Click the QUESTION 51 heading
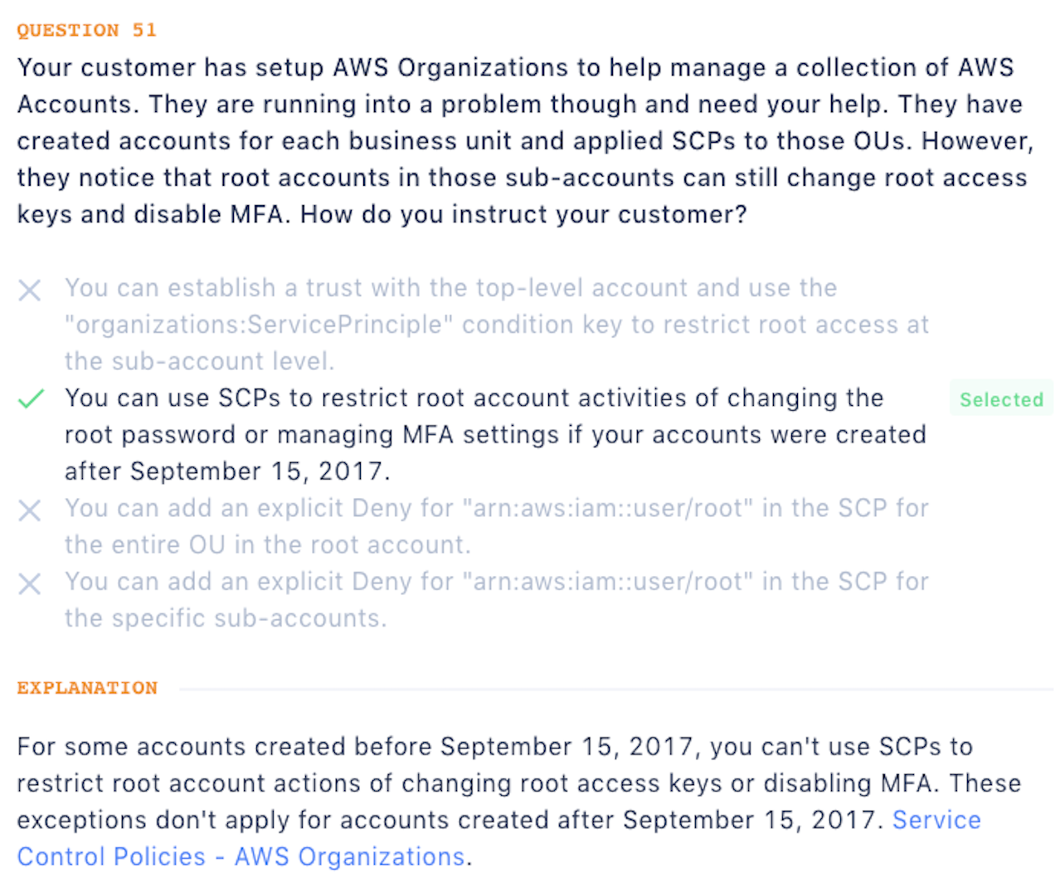This screenshot has height=893, width=1060. [x=86, y=31]
